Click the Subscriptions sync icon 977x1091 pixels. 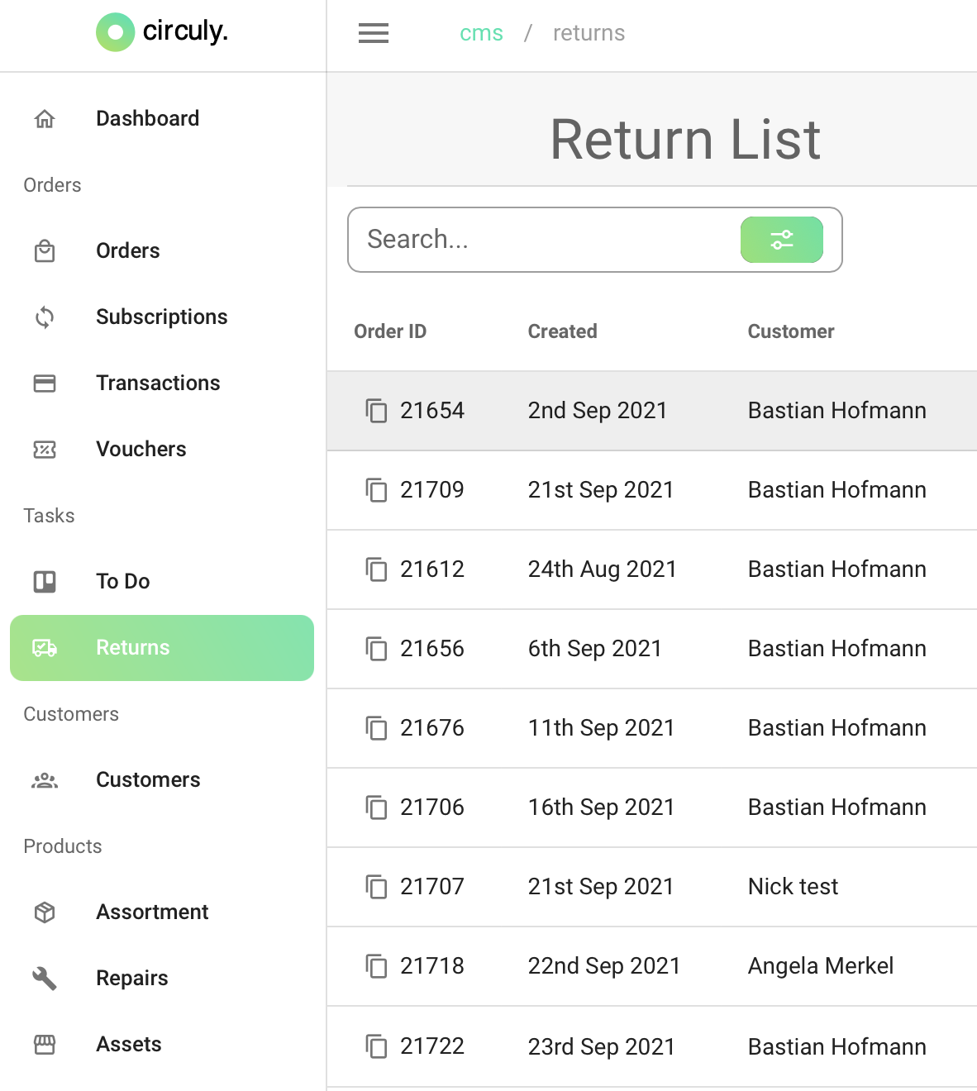click(45, 317)
